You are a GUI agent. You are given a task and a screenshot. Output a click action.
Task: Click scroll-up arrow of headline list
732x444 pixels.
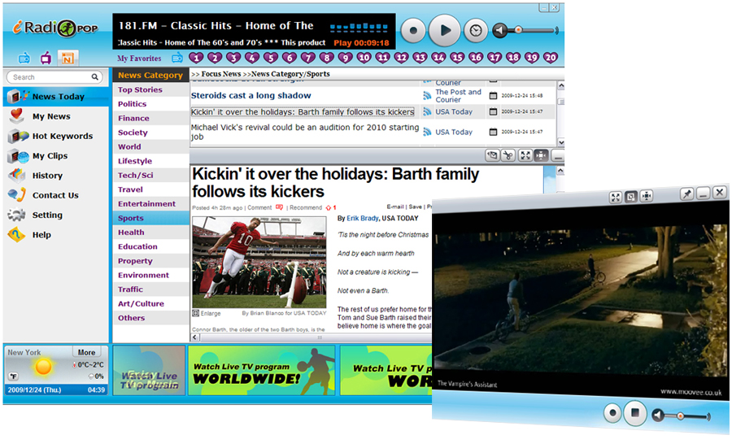(x=561, y=86)
